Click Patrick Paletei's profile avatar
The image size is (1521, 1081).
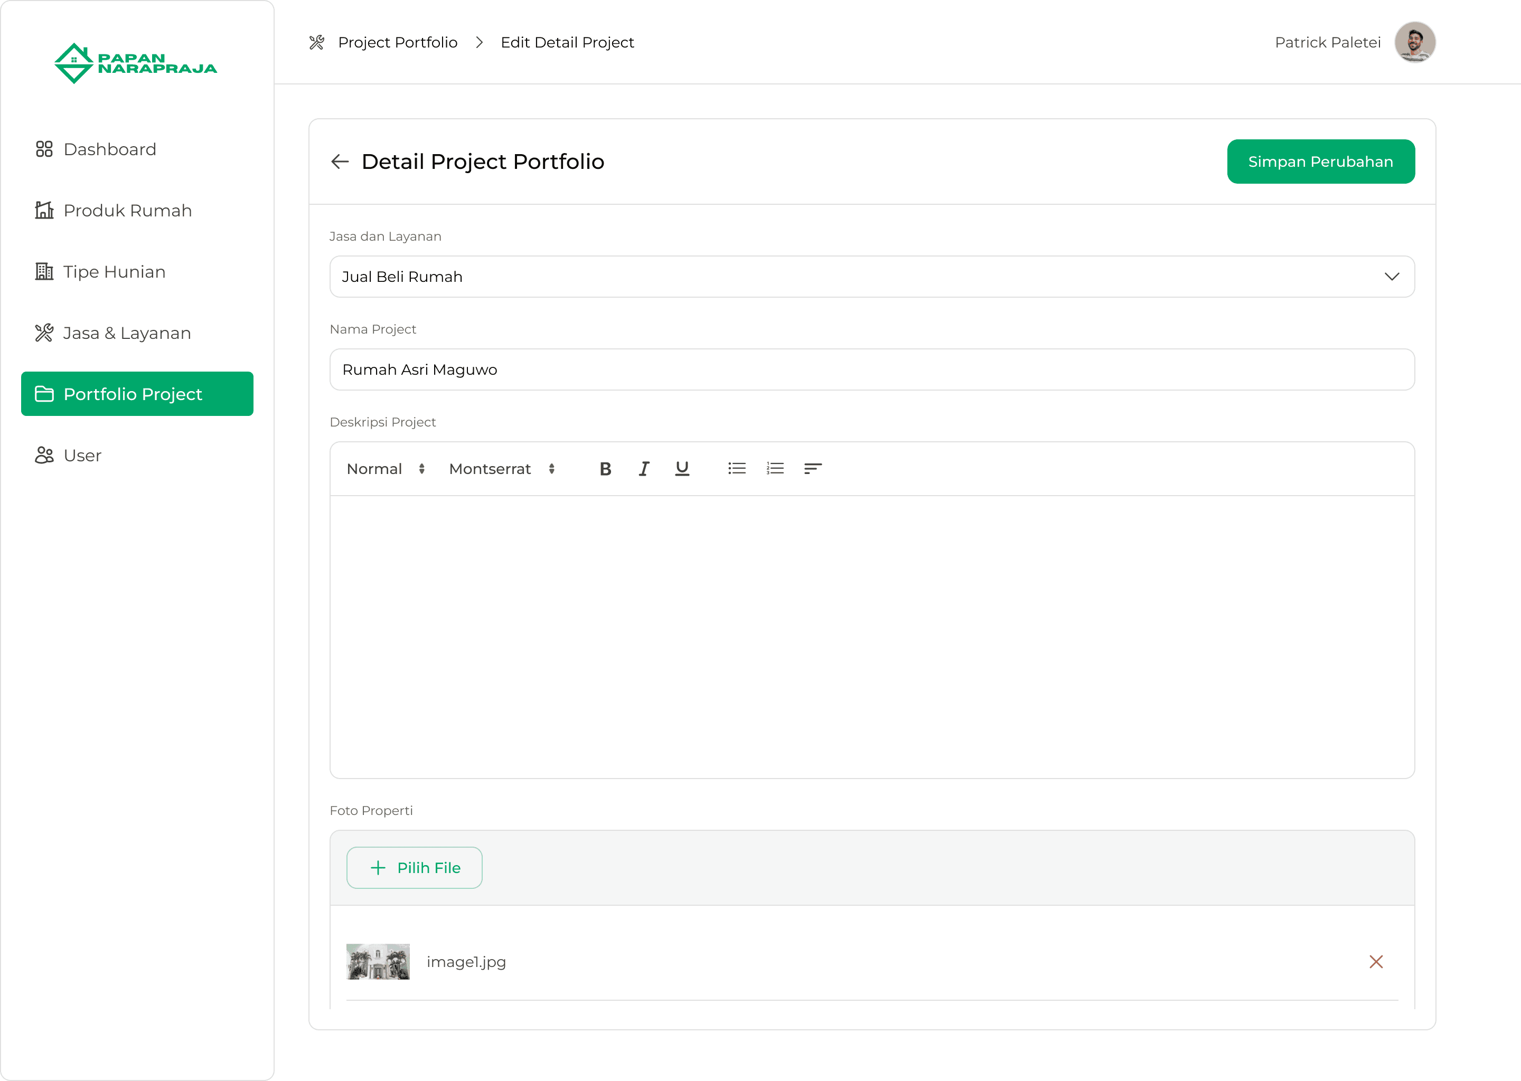1414,43
